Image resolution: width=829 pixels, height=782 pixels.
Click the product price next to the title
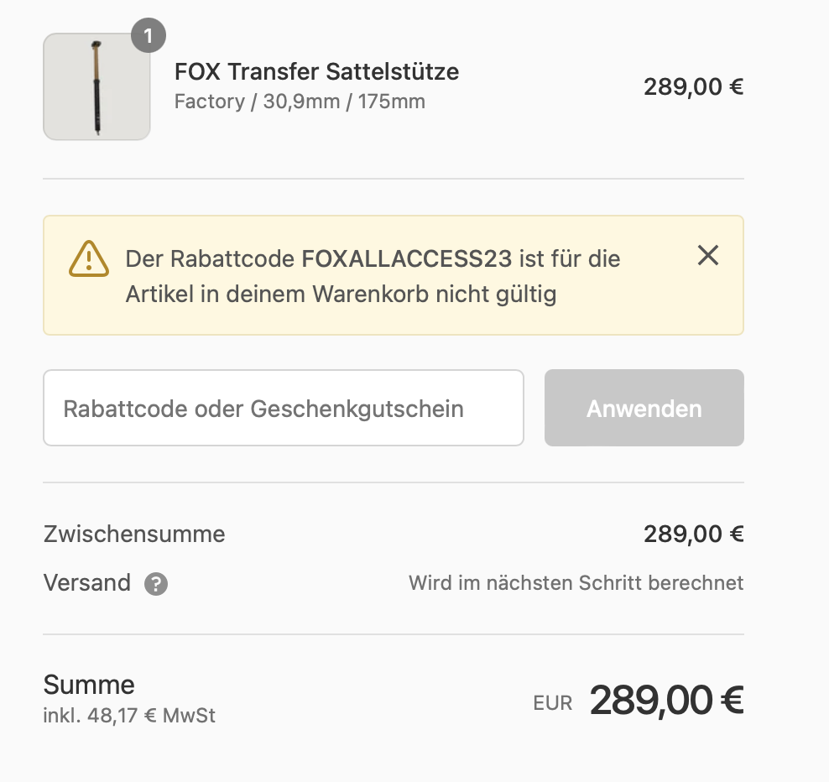(693, 86)
